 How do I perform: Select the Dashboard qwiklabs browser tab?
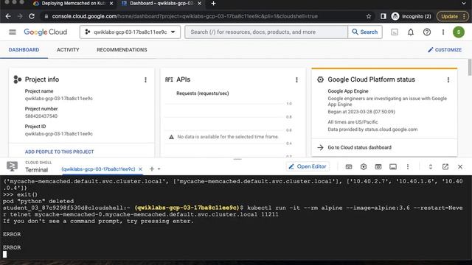(x=162, y=3)
